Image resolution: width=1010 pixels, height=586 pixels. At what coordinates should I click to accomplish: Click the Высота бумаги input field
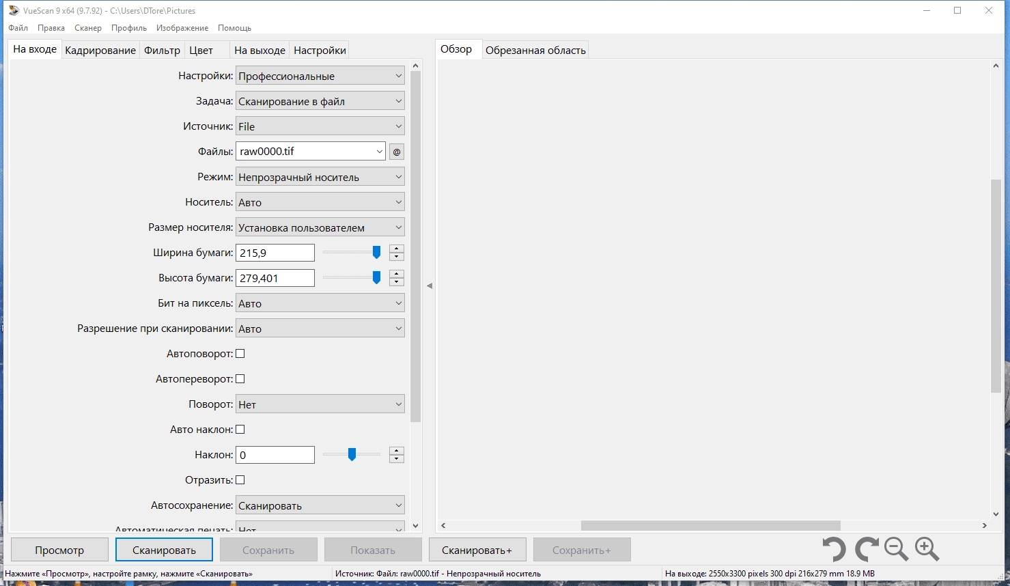pyautogui.click(x=275, y=278)
